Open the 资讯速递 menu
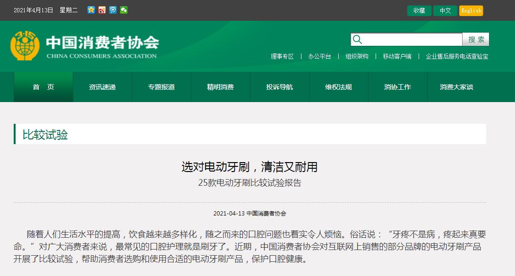 (x=103, y=87)
